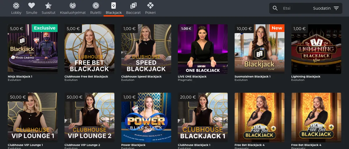Click the Blackjack card icon

pyautogui.click(x=114, y=6)
